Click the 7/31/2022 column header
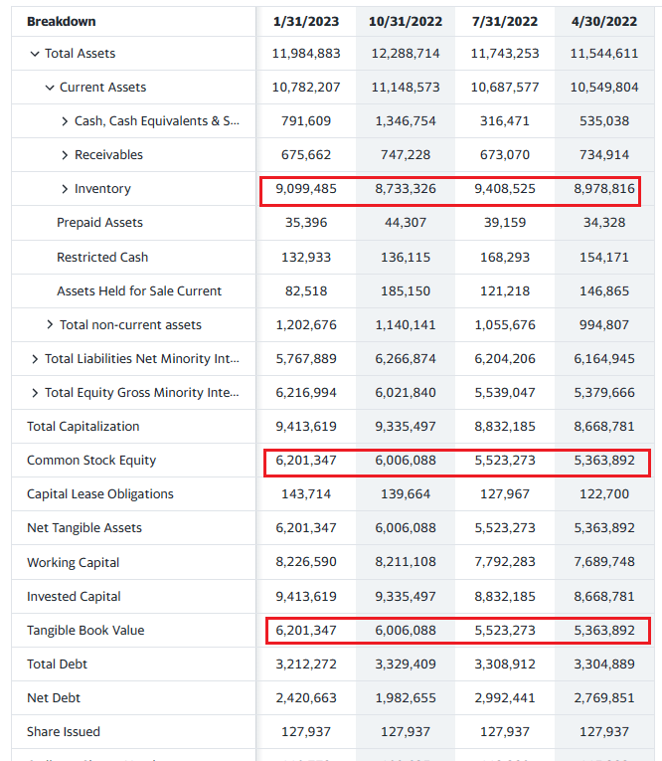 504,22
